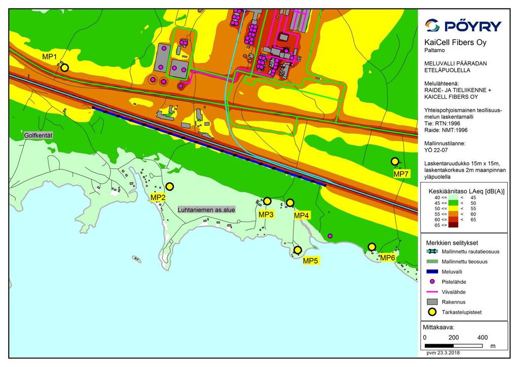Click the 50–55 dB yellow legend swatch

coord(454,208)
